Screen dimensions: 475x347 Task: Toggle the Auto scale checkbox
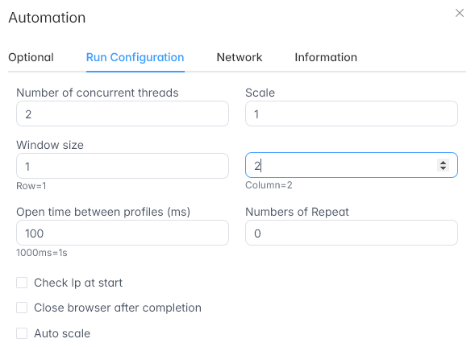coord(22,333)
